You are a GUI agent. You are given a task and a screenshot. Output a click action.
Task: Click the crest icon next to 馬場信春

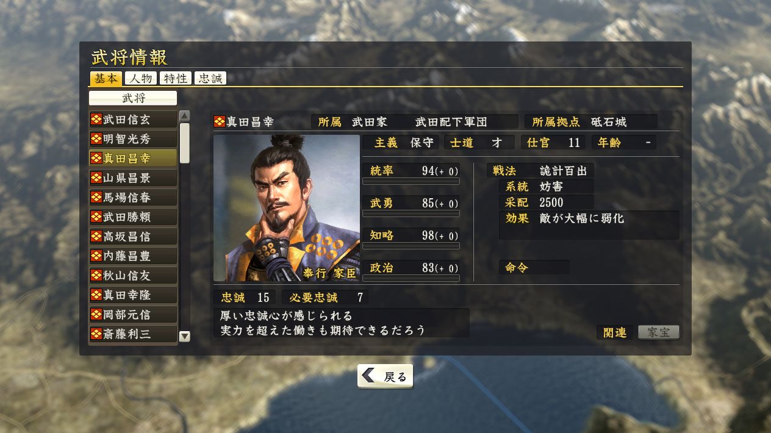(x=96, y=198)
